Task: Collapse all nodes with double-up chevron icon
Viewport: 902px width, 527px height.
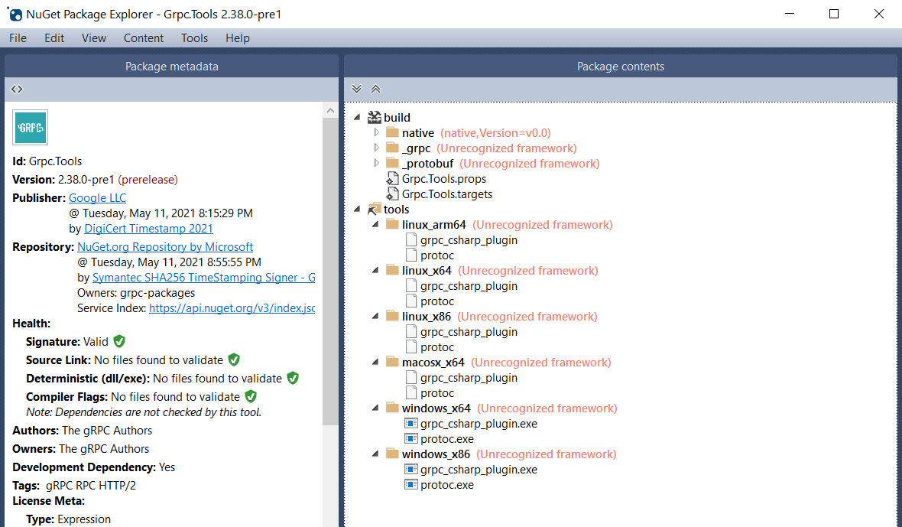Action: point(375,89)
